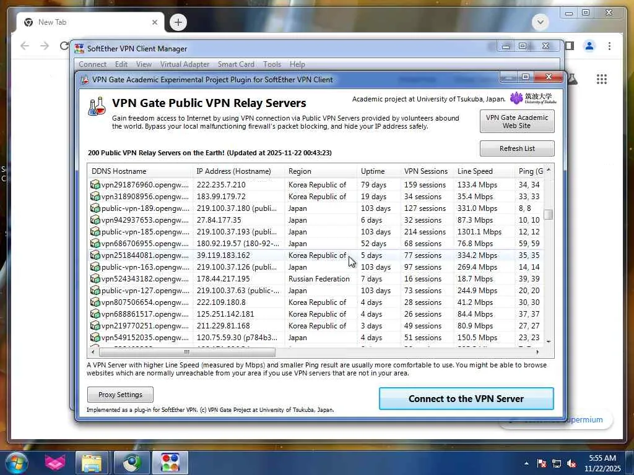This screenshot has width=634, height=475.
Task: Open the View menu
Action: pos(144,64)
